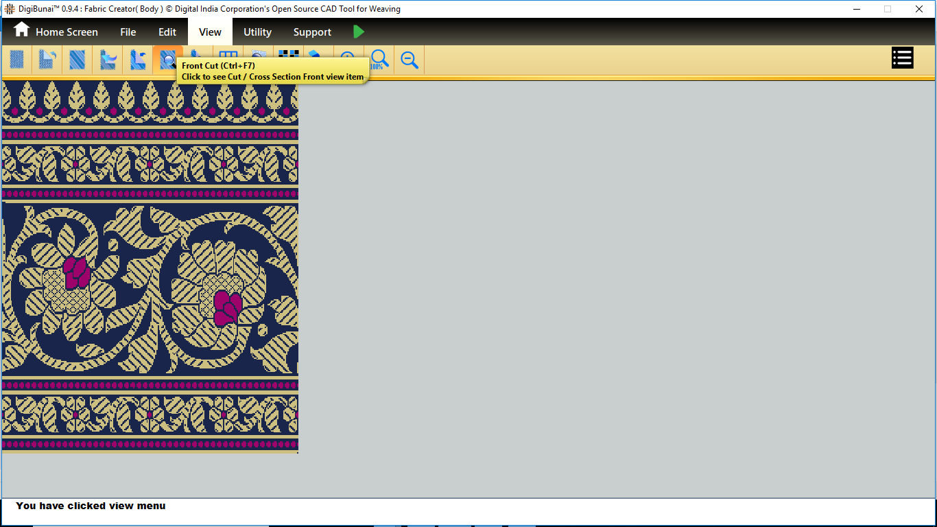The image size is (937, 527).
Task: Select the View menu tab
Action: pyautogui.click(x=210, y=32)
